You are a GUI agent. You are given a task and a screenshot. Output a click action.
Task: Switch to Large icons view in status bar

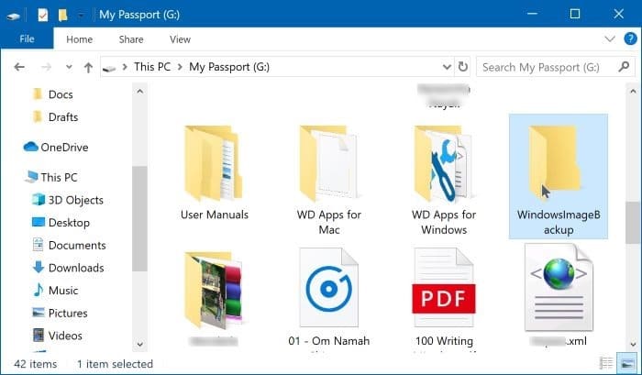coord(627,363)
